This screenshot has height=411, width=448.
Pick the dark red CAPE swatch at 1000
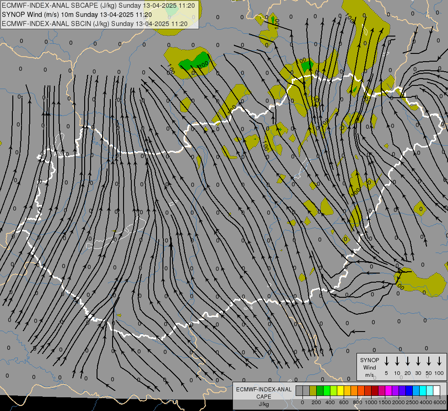tap(375, 391)
